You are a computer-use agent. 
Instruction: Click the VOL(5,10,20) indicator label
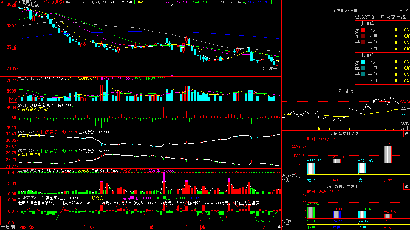point(30,79)
